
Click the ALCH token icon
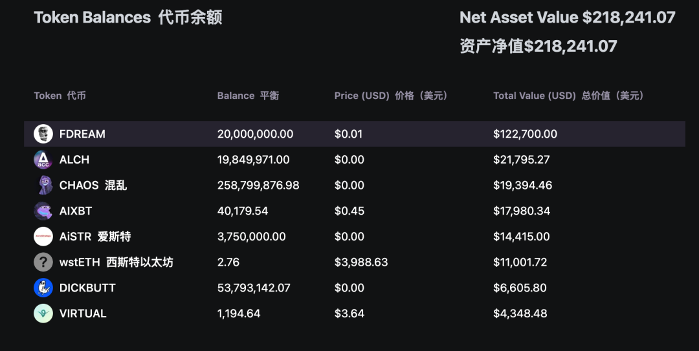coord(43,160)
